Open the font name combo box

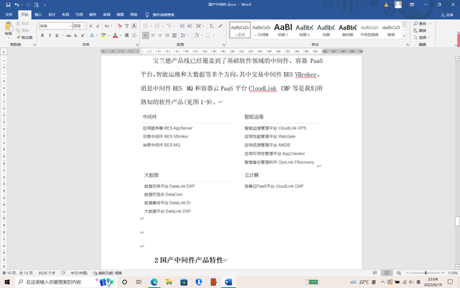click(x=55, y=26)
